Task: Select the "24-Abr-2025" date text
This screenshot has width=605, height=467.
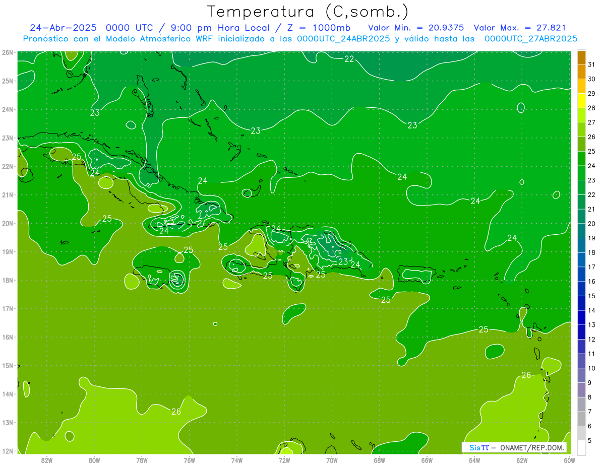Action: 63,28
